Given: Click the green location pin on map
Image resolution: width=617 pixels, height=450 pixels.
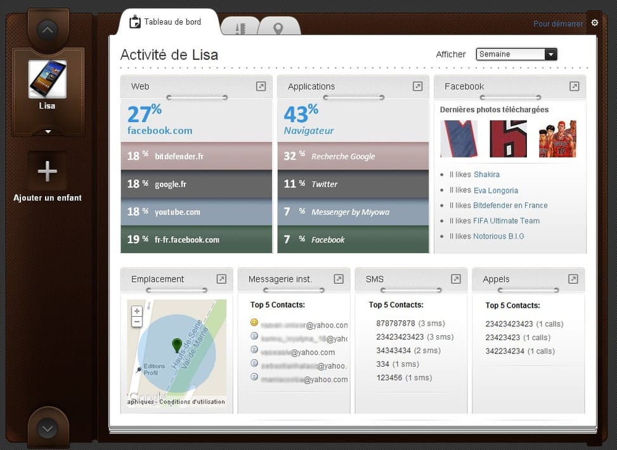Looking at the screenshot, I should coord(177,345).
